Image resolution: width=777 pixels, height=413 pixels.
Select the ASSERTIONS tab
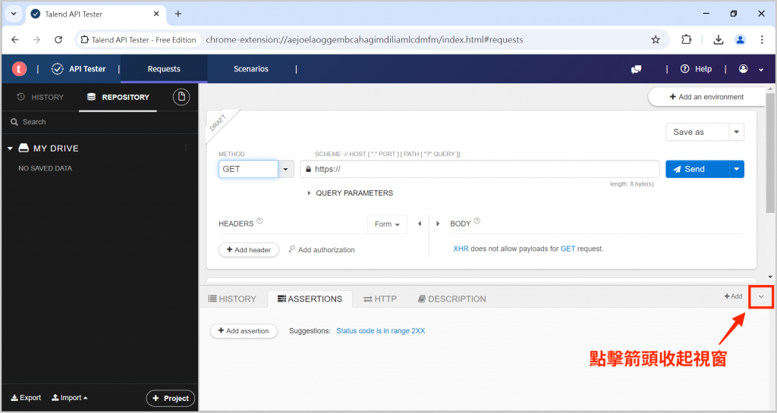point(310,299)
